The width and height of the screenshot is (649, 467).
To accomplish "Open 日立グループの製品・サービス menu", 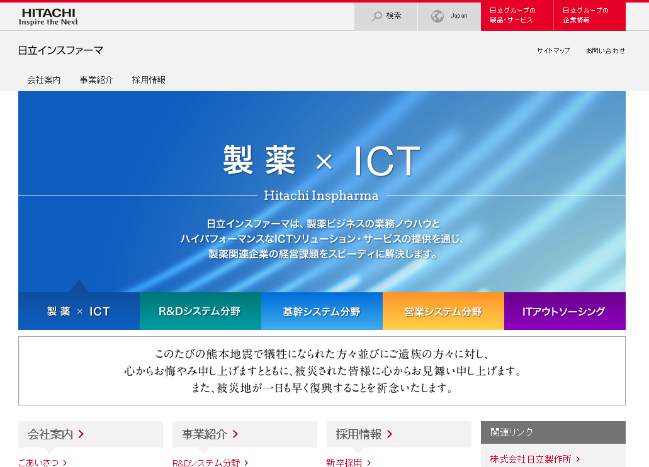I will pos(517,16).
